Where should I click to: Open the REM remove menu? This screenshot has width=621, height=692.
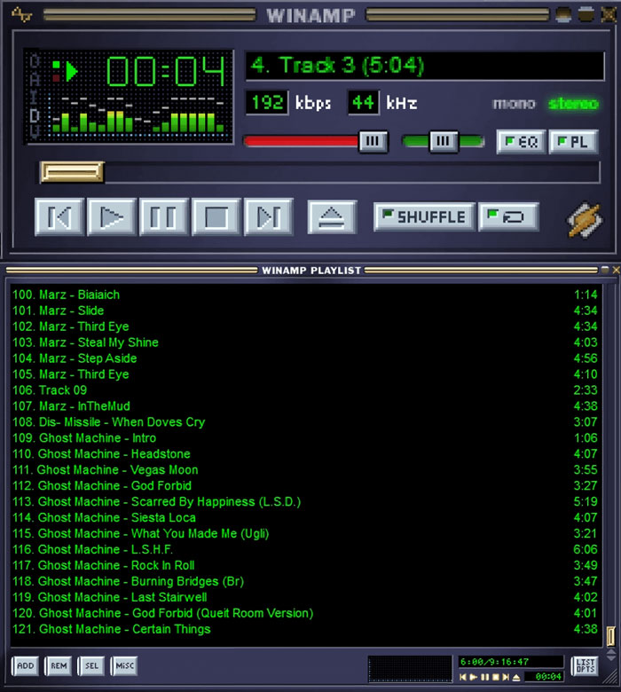click(x=58, y=665)
